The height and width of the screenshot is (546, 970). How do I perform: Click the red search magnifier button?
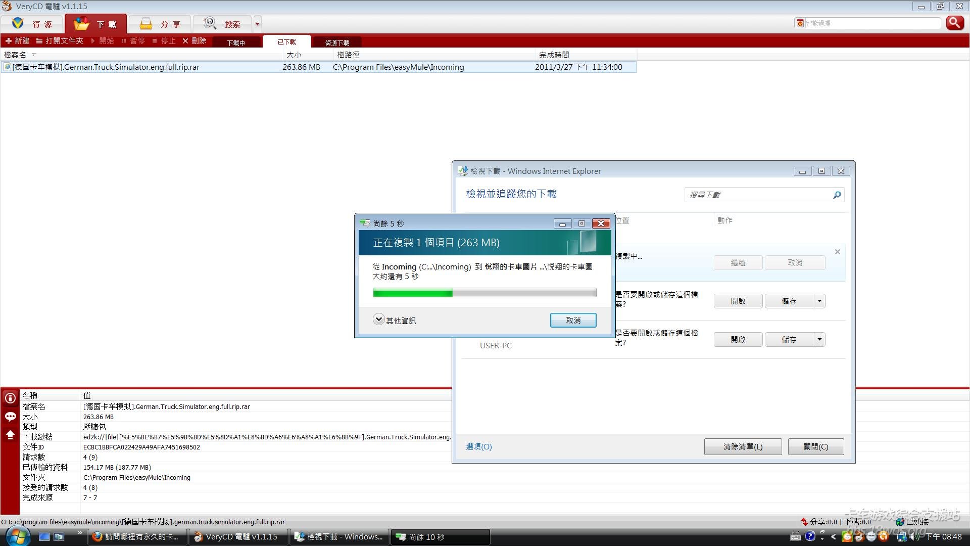[x=954, y=23]
